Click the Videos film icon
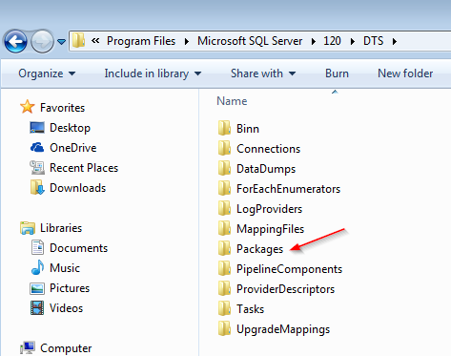This screenshot has height=356, width=451. (x=37, y=308)
